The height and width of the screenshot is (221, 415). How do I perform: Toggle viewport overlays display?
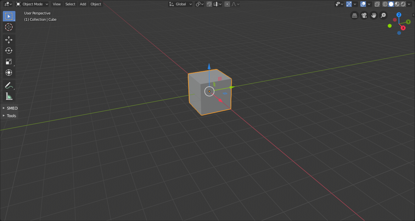pos(363,4)
